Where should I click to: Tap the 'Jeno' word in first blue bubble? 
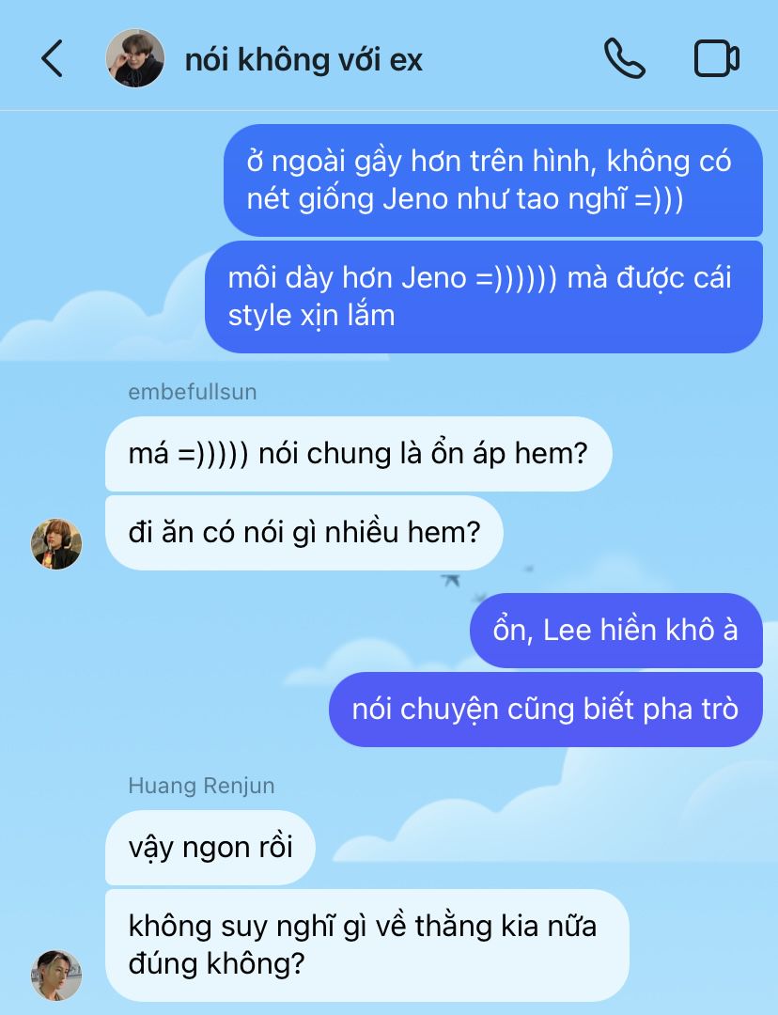(x=415, y=198)
